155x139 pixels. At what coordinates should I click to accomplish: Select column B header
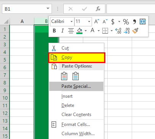click(x=41, y=21)
